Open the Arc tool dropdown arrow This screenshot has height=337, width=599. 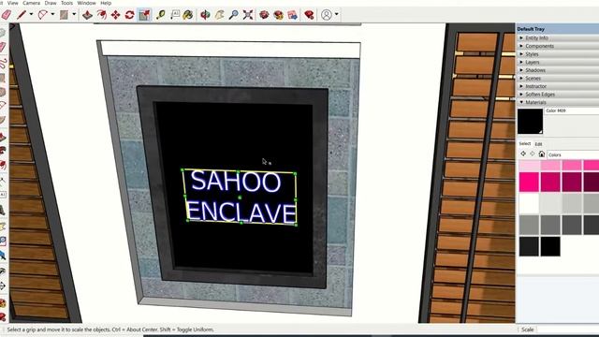click(52, 15)
